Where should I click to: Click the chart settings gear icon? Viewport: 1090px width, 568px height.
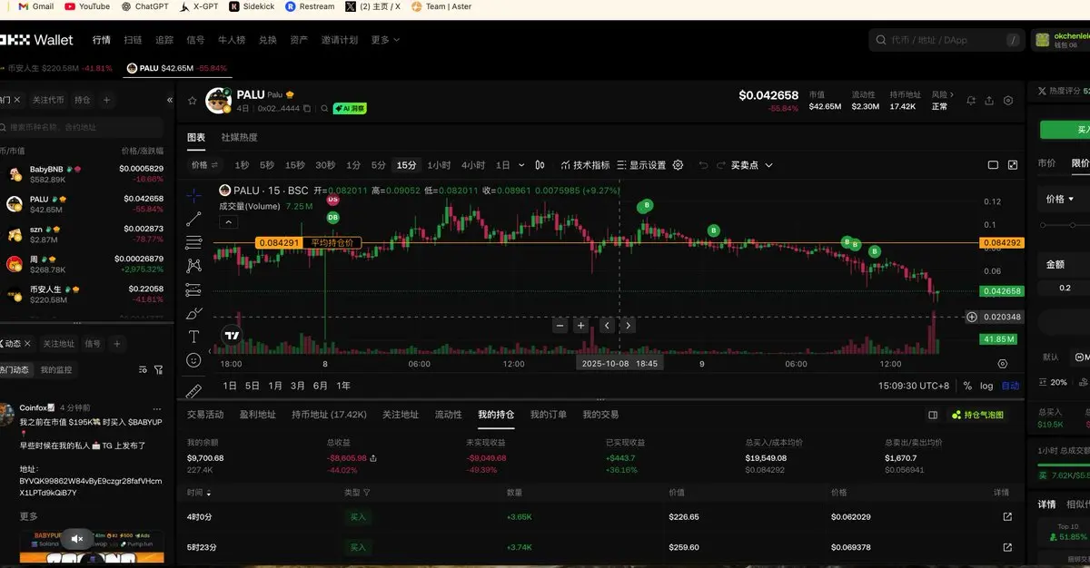(678, 165)
